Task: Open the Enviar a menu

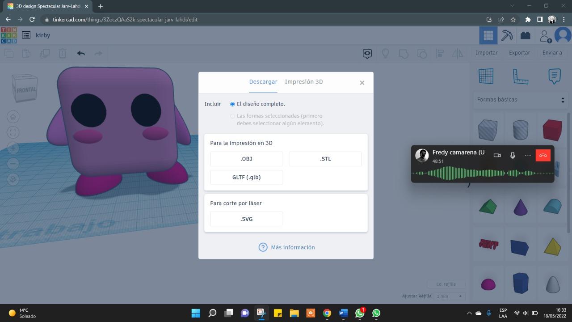Action: pyautogui.click(x=552, y=53)
